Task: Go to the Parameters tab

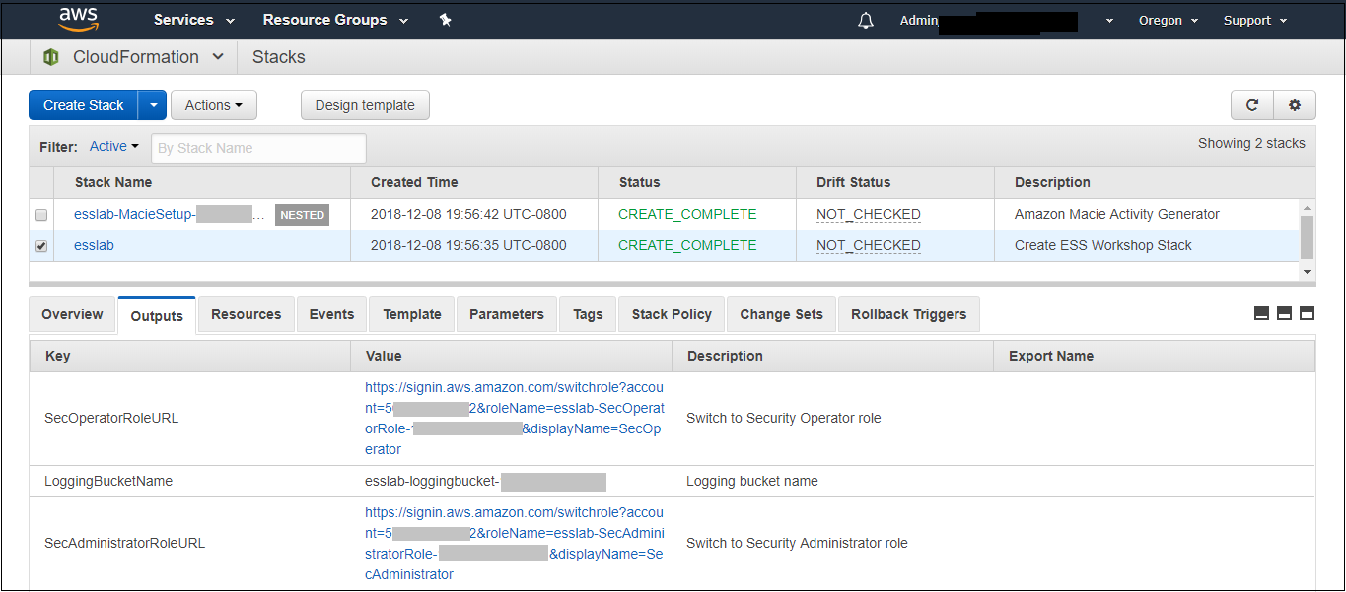Action: click(507, 314)
